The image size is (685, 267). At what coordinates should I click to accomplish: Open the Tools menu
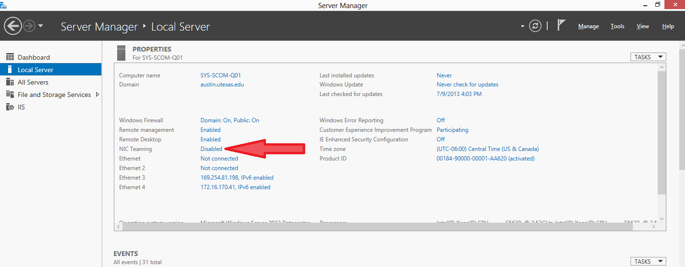click(618, 26)
